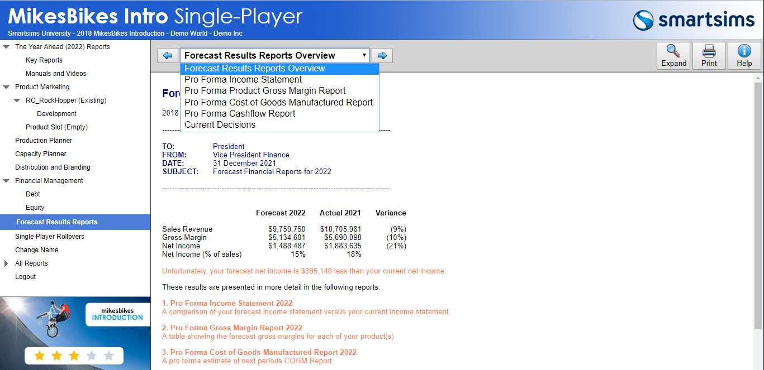Image resolution: width=764 pixels, height=370 pixels.
Task: Click the back arrow navigation icon
Action: tap(168, 56)
